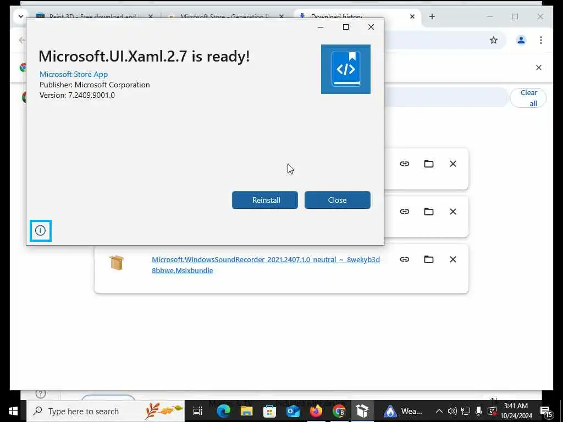This screenshot has height=422, width=563.
Task: Maximize the App Installer dialog window
Action: point(346,27)
